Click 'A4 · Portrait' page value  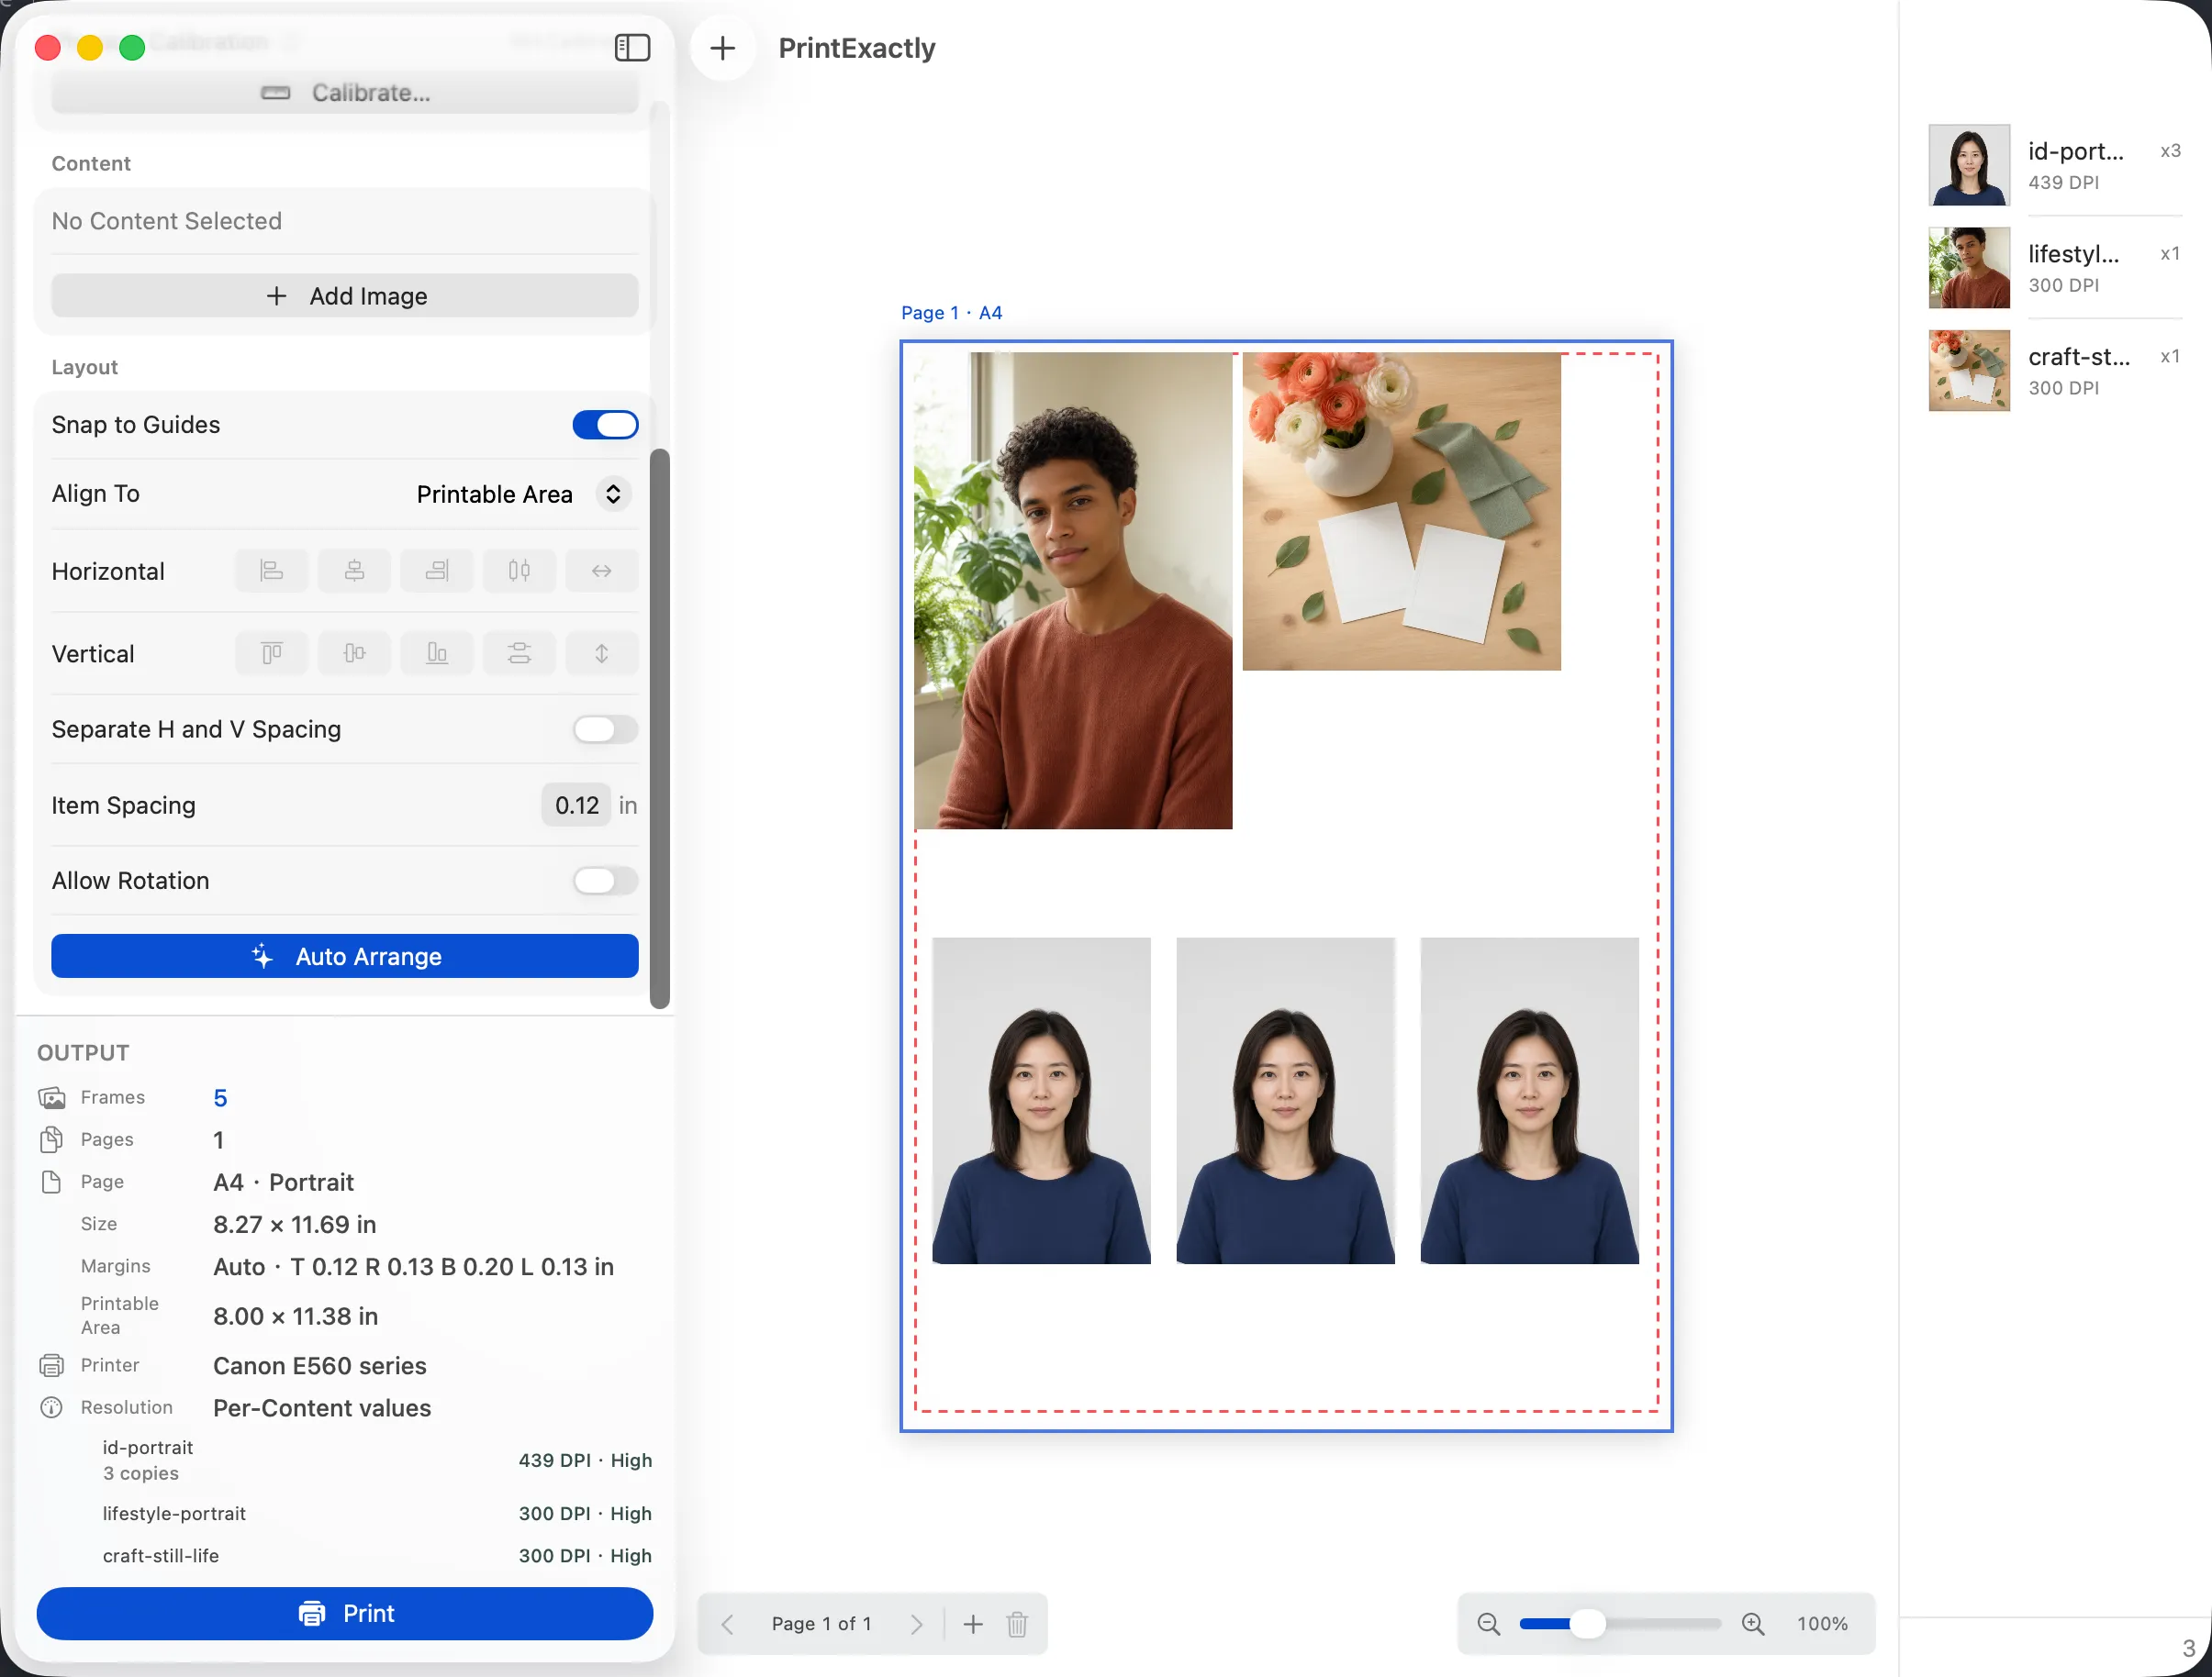point(283,1183)
